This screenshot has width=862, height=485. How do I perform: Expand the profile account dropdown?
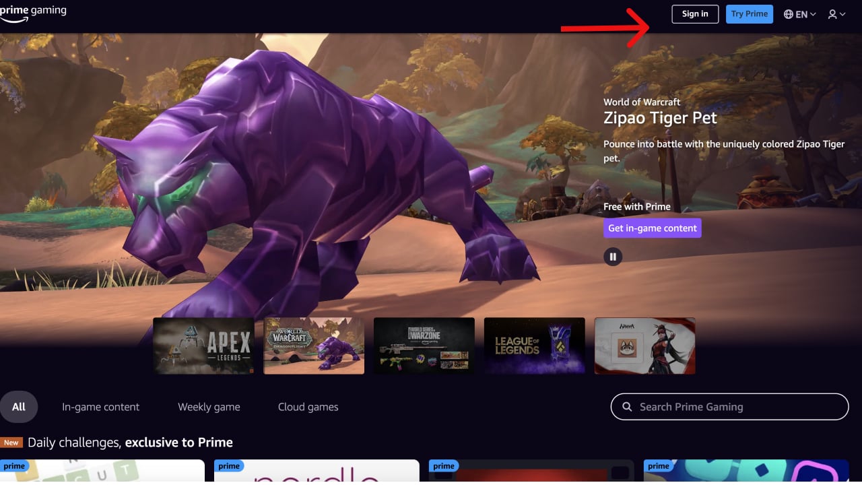[x=837, y=13]
